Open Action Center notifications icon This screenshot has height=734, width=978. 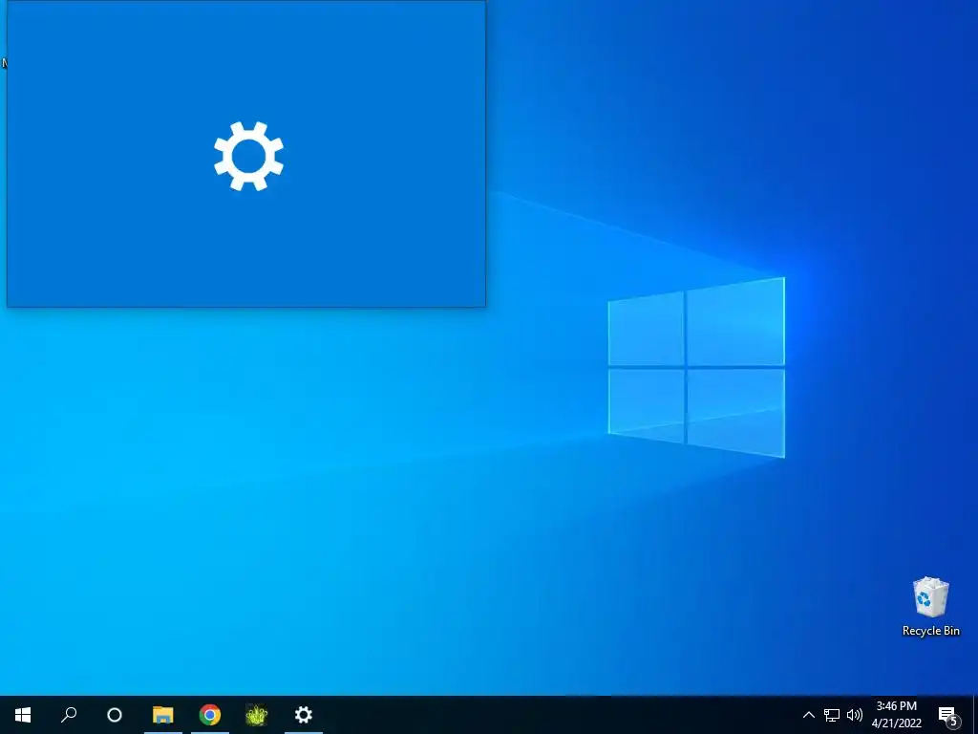[948, 716]
